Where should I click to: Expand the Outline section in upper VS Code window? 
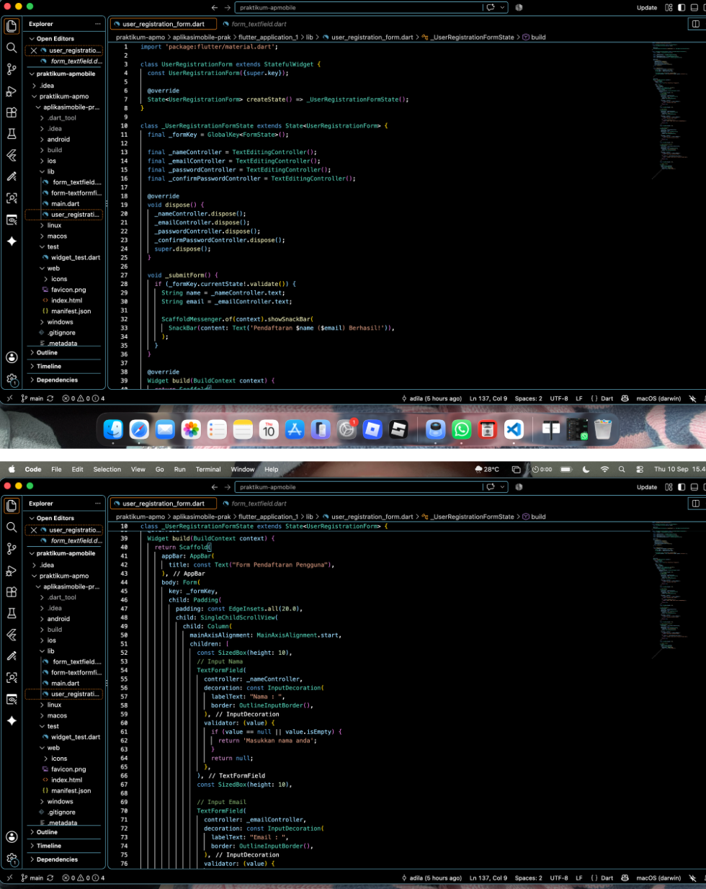[67, 353]
